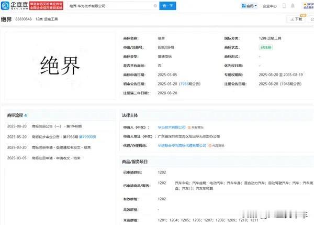Select the 注册满三年日期 2028-08-20 value

point(167,93)
